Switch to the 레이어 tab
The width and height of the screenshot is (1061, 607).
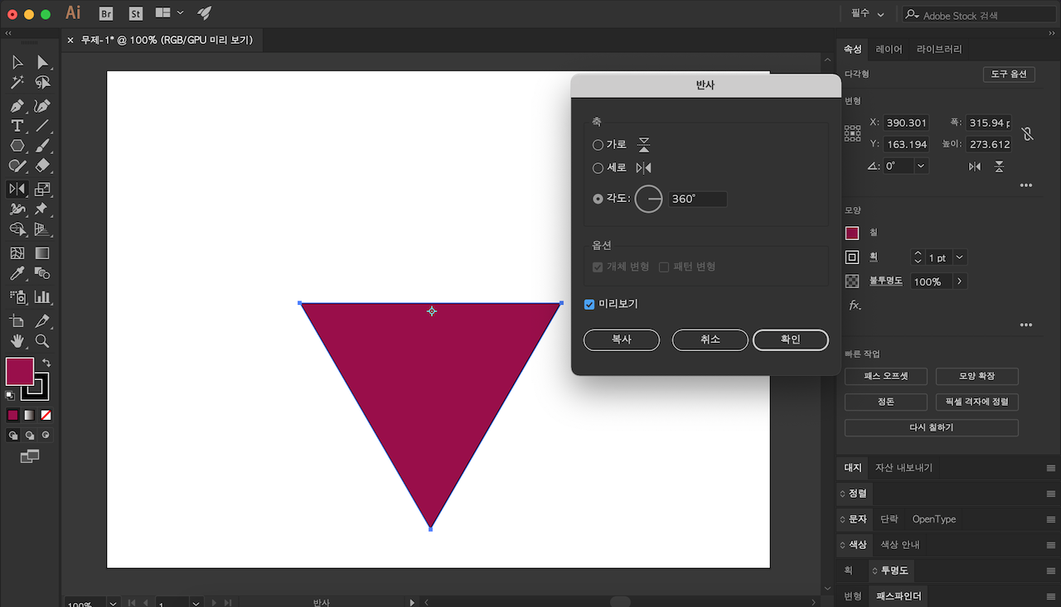pos(889,50)
